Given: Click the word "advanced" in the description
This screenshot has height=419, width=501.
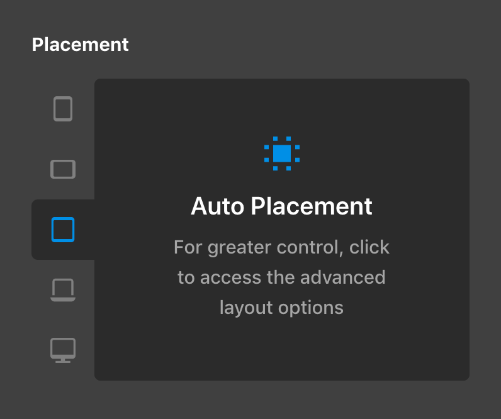Looking at the screenshot, I should click(x=342, y=277).
